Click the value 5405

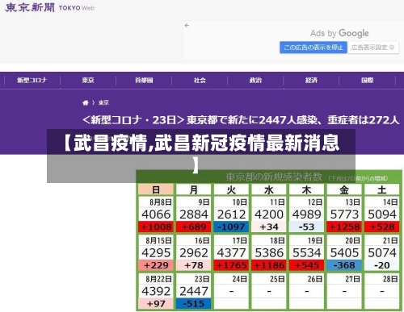coord(344,253)
